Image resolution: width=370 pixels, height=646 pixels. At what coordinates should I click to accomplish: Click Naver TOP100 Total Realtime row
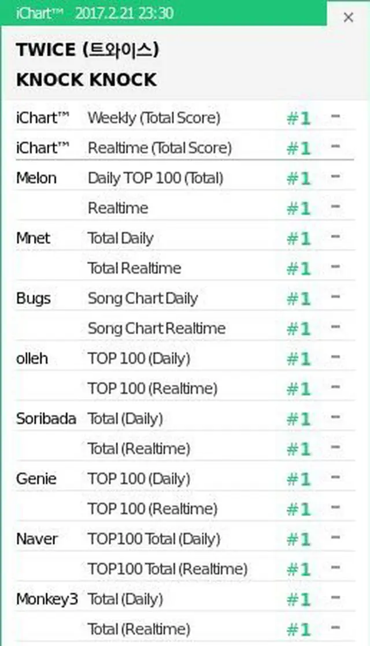click(185, 569)
